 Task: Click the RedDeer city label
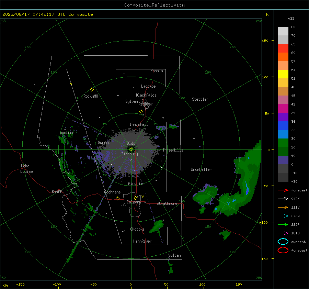pos(146,104)
